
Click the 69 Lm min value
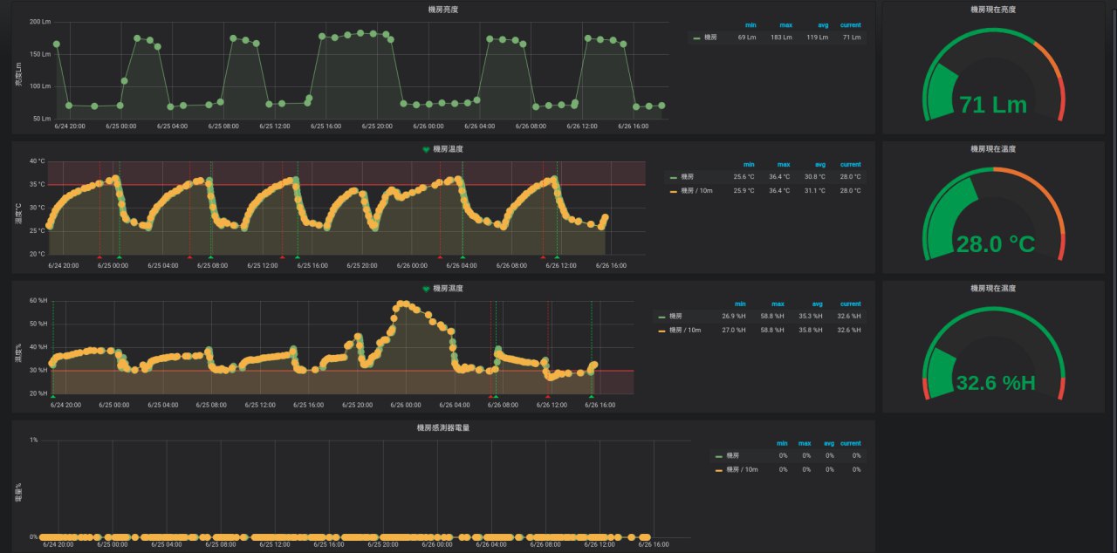tap(747, 38)
